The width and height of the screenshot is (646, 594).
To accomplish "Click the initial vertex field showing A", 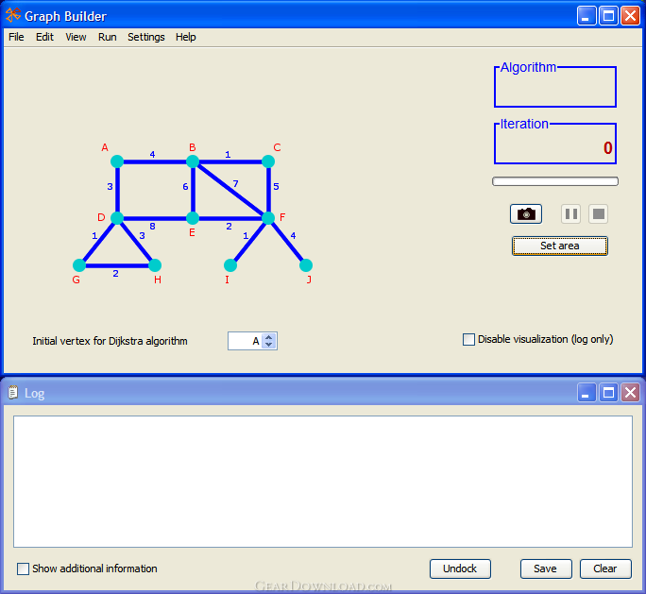I will (x=246, y=341).
